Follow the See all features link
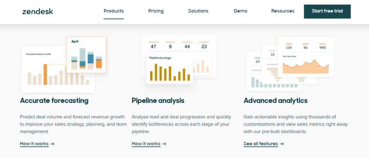The image size is (369, 158). pyautogui.click(x=261, y=144)
